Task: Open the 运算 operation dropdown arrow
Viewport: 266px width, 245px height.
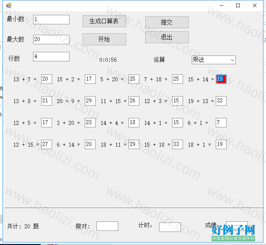Action: 233,60
